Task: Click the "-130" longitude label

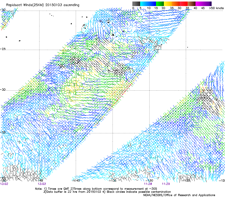Action: (149, 180)
